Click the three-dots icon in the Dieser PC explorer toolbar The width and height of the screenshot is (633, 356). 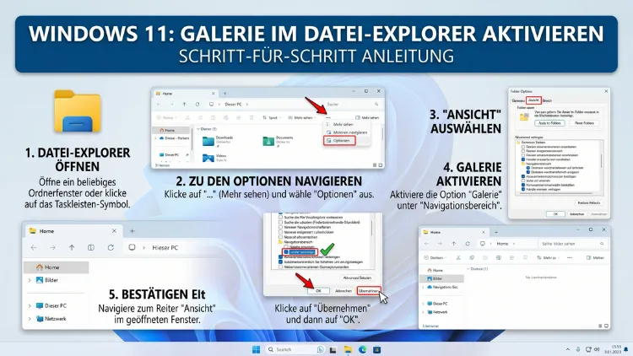click(328, 118)
